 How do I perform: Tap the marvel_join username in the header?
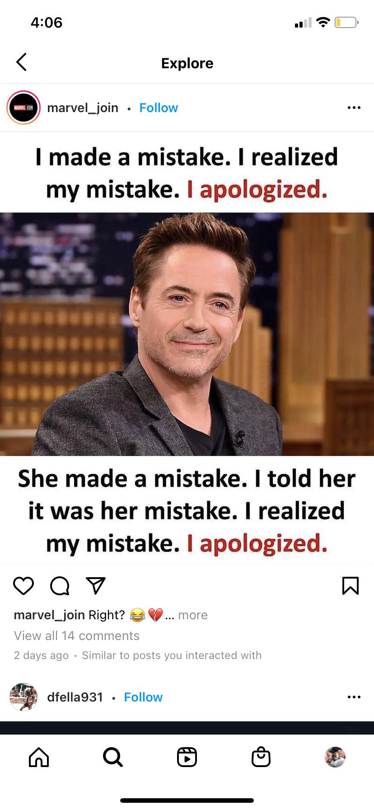coord(83,108)
